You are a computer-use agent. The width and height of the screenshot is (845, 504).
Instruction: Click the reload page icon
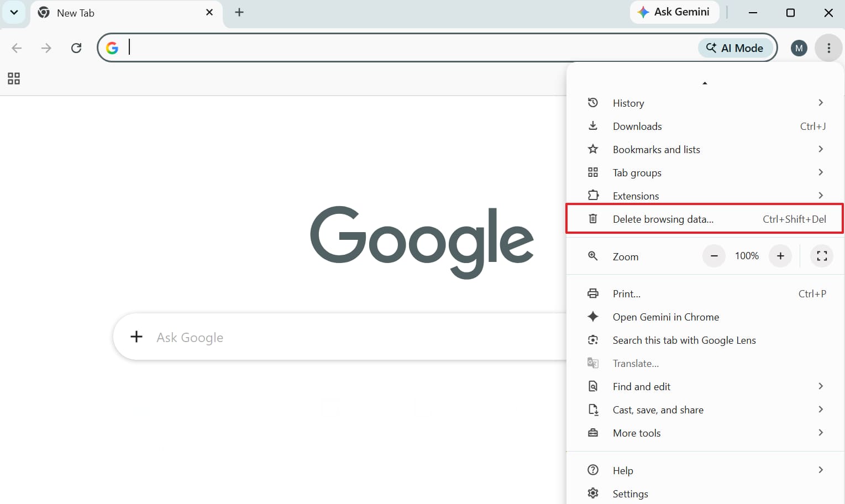76,48
